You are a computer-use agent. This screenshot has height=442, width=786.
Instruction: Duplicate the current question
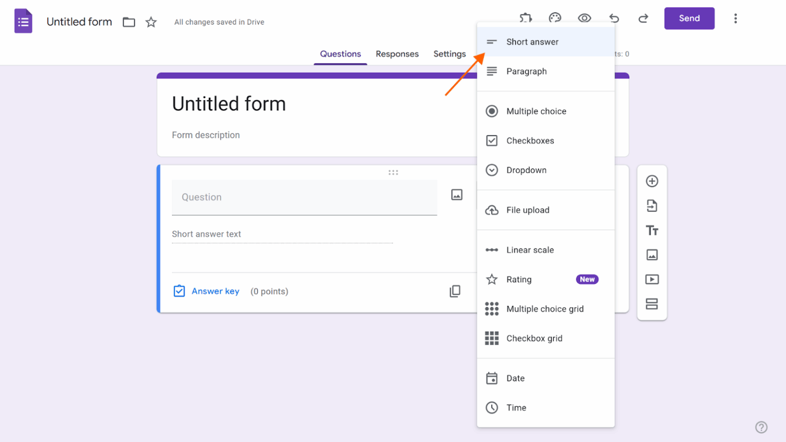coord(455,291)
